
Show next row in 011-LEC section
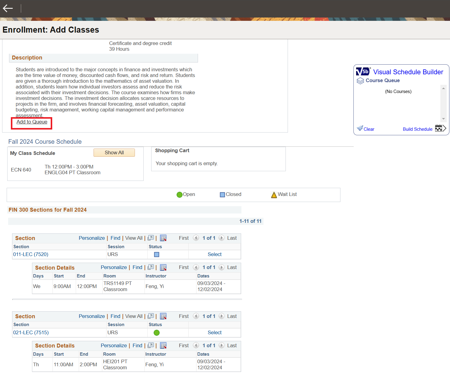click(x=222, y=238)
